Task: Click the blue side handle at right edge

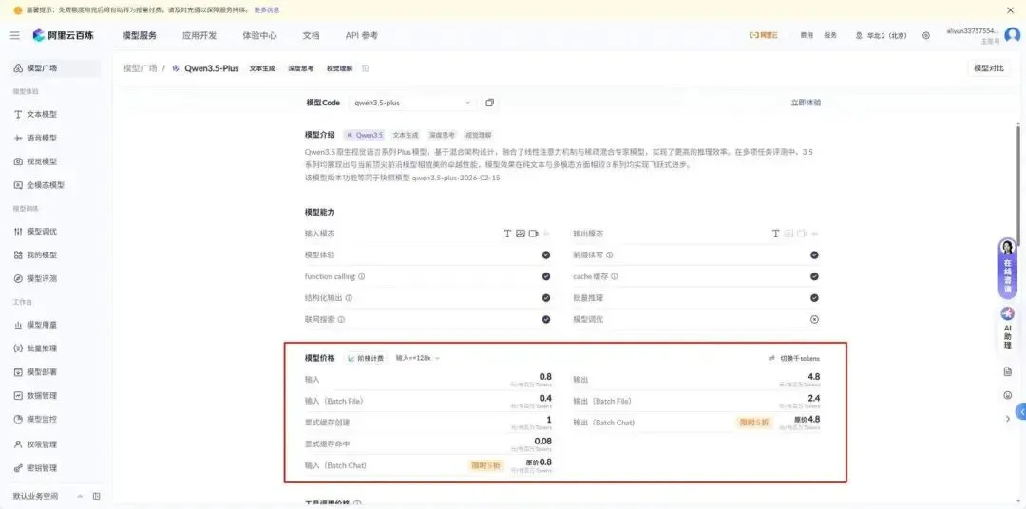Action: 1020,411
